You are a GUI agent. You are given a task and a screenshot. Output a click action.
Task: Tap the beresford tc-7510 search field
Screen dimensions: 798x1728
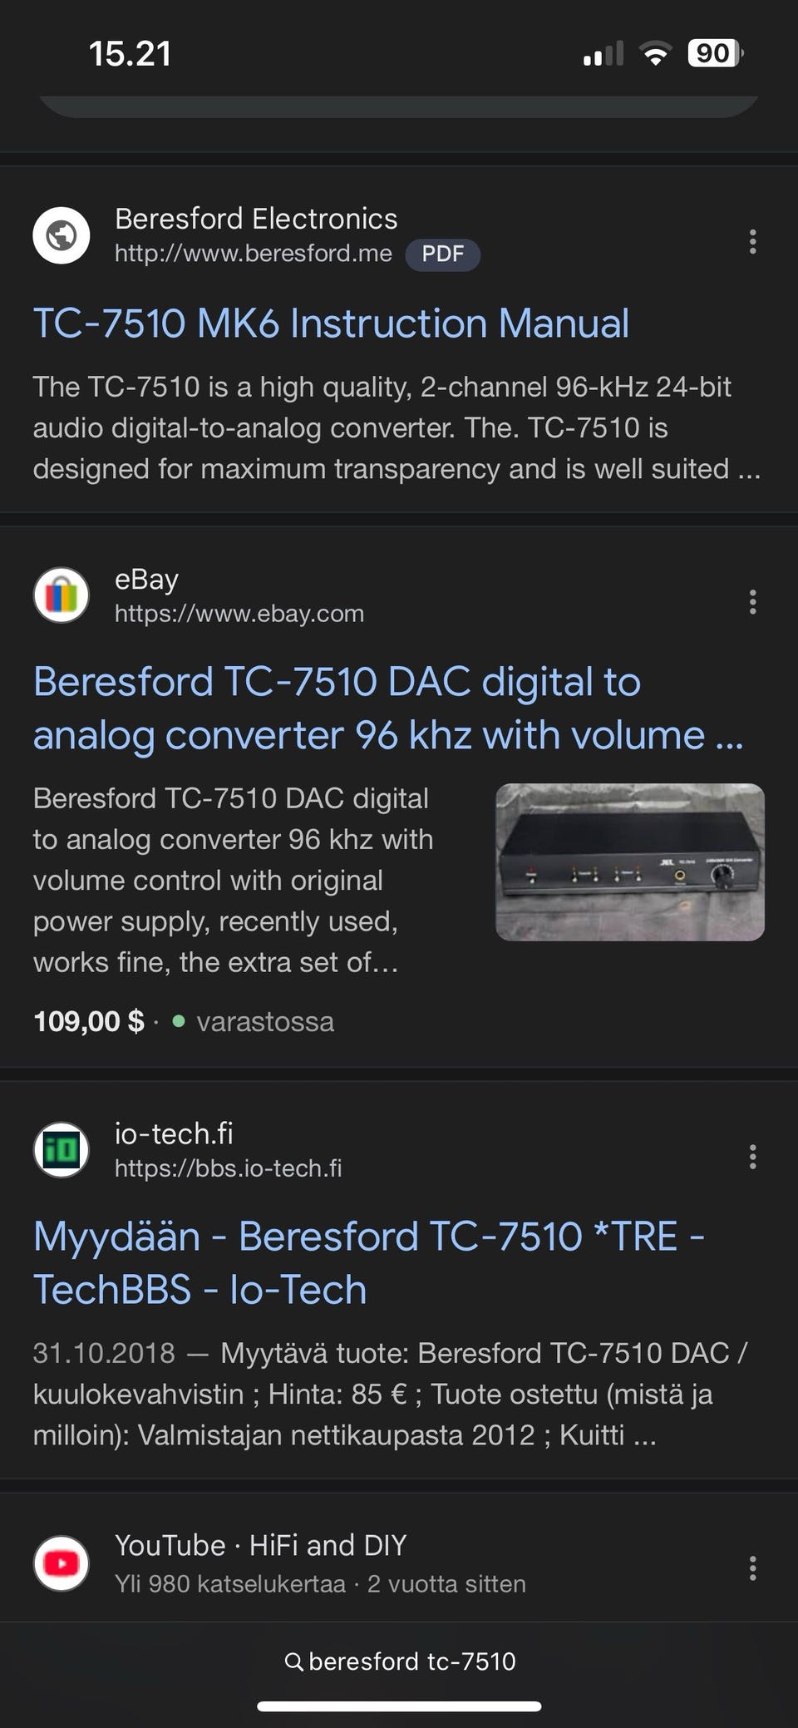coord(411,1661)
